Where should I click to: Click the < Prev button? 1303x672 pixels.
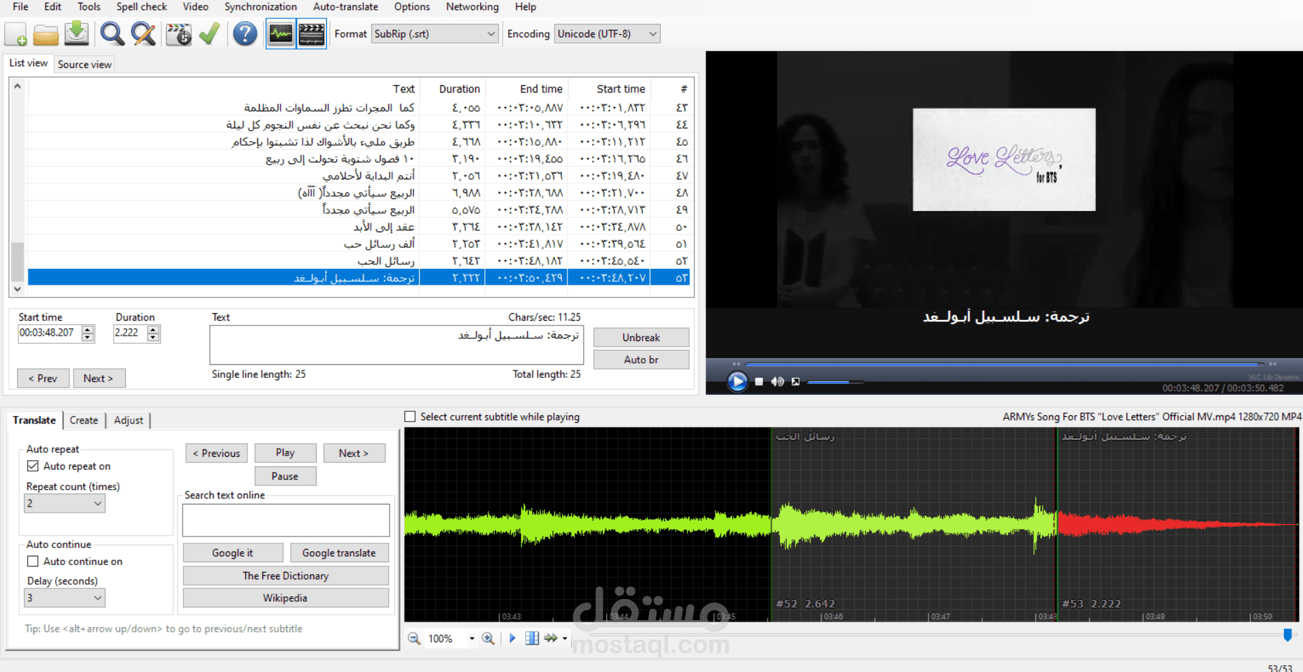pyautogui.click(x=43, y=378)
